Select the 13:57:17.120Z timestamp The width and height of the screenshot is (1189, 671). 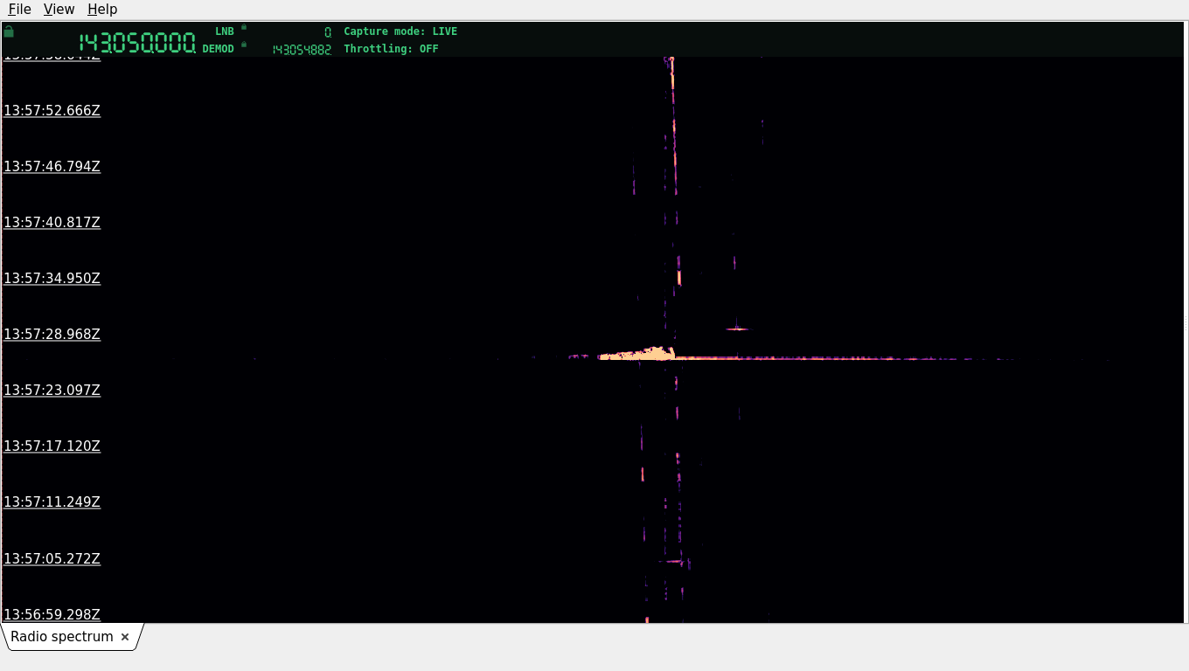(52, 446)
